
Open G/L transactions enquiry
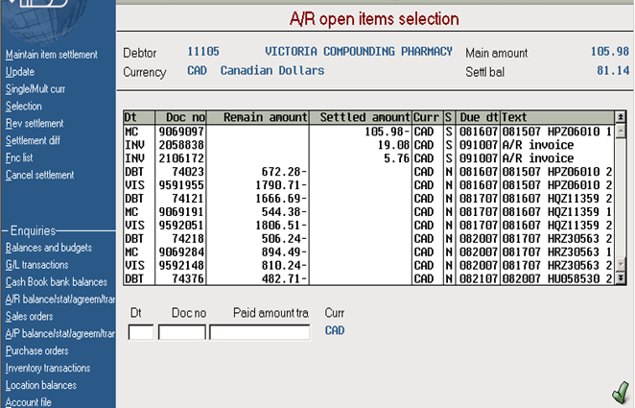[x=36, y=265]
